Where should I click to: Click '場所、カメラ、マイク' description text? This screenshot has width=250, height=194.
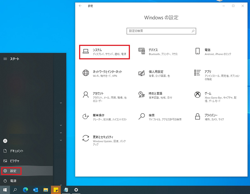(214, 120)
